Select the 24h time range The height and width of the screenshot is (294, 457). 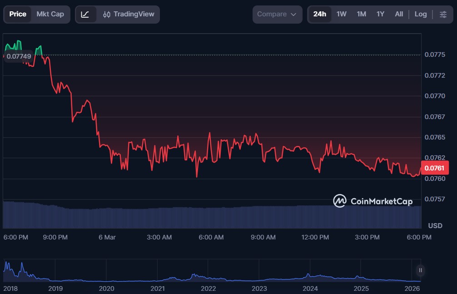tap(319, 14)
